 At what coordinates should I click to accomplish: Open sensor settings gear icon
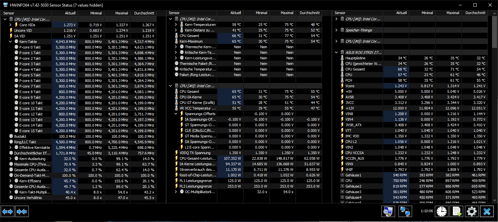pyautogui.click(x=471, y=212)
